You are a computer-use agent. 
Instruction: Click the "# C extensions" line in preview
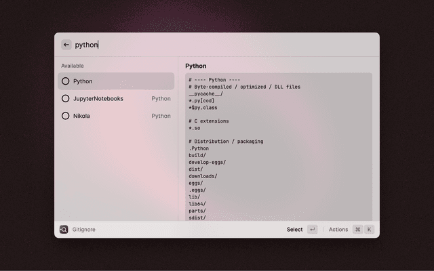[x=209, y=121]
